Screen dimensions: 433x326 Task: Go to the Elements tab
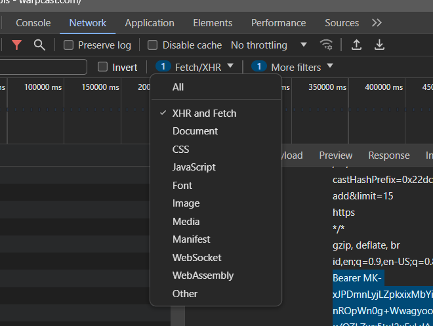click(213, 23)
